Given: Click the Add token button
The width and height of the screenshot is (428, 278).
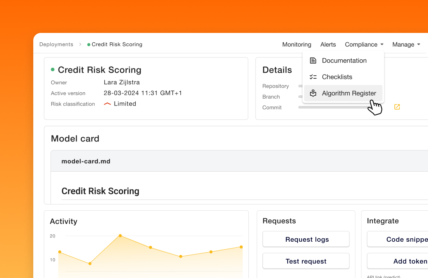Looking at the screenshot, I should coord(397,261).
